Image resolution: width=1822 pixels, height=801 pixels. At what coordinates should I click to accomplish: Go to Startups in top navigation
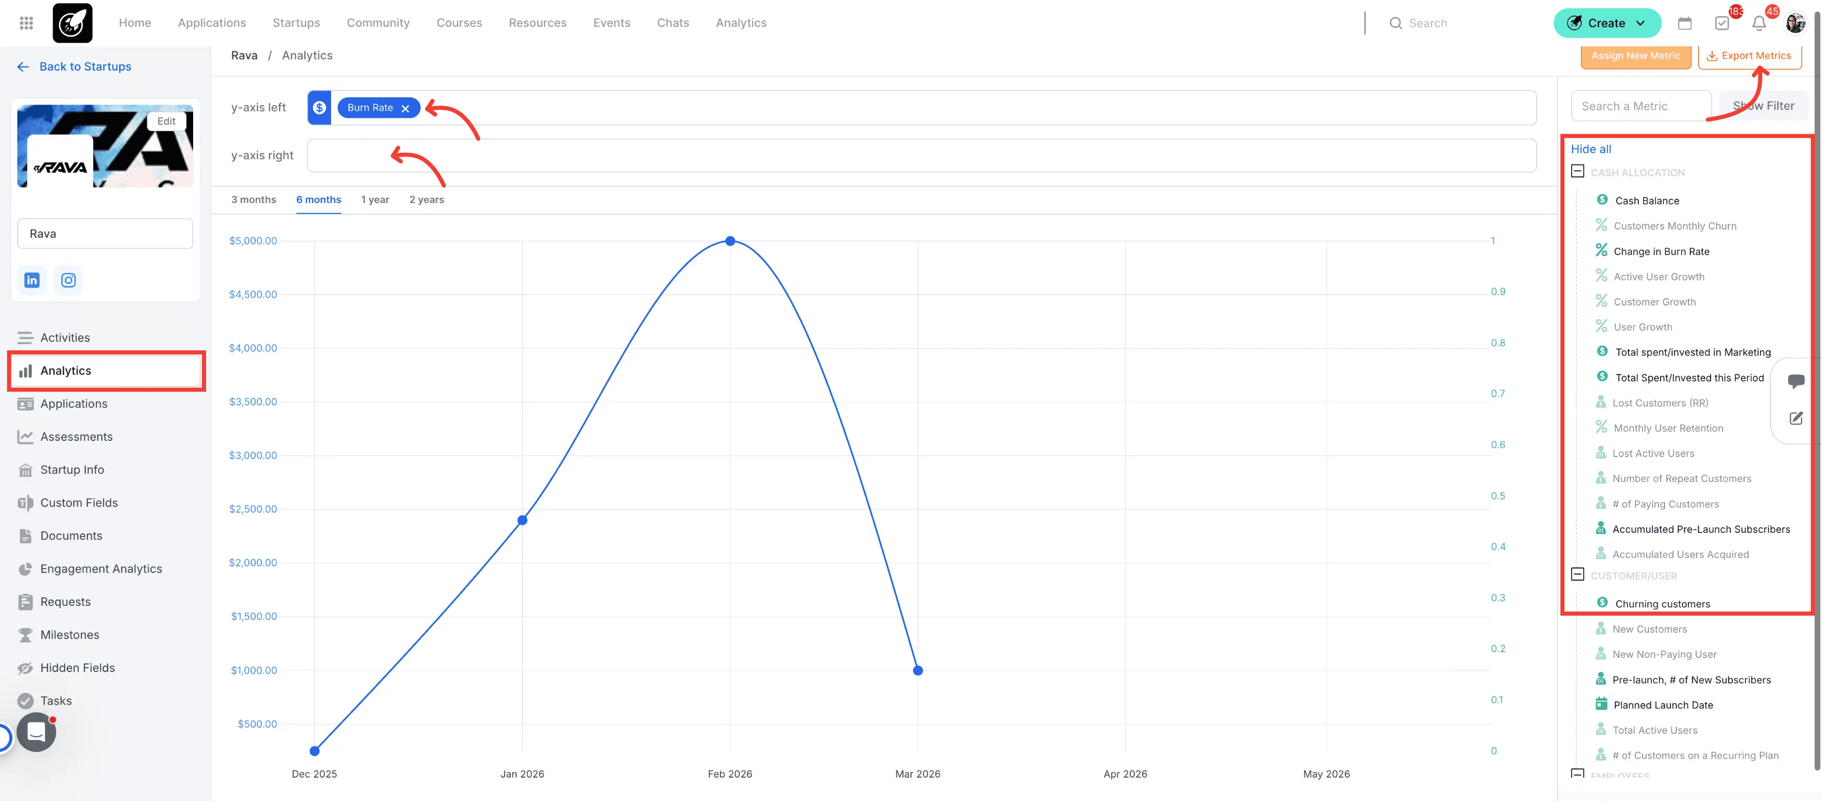pyautogui.click(x=296, y=22)
